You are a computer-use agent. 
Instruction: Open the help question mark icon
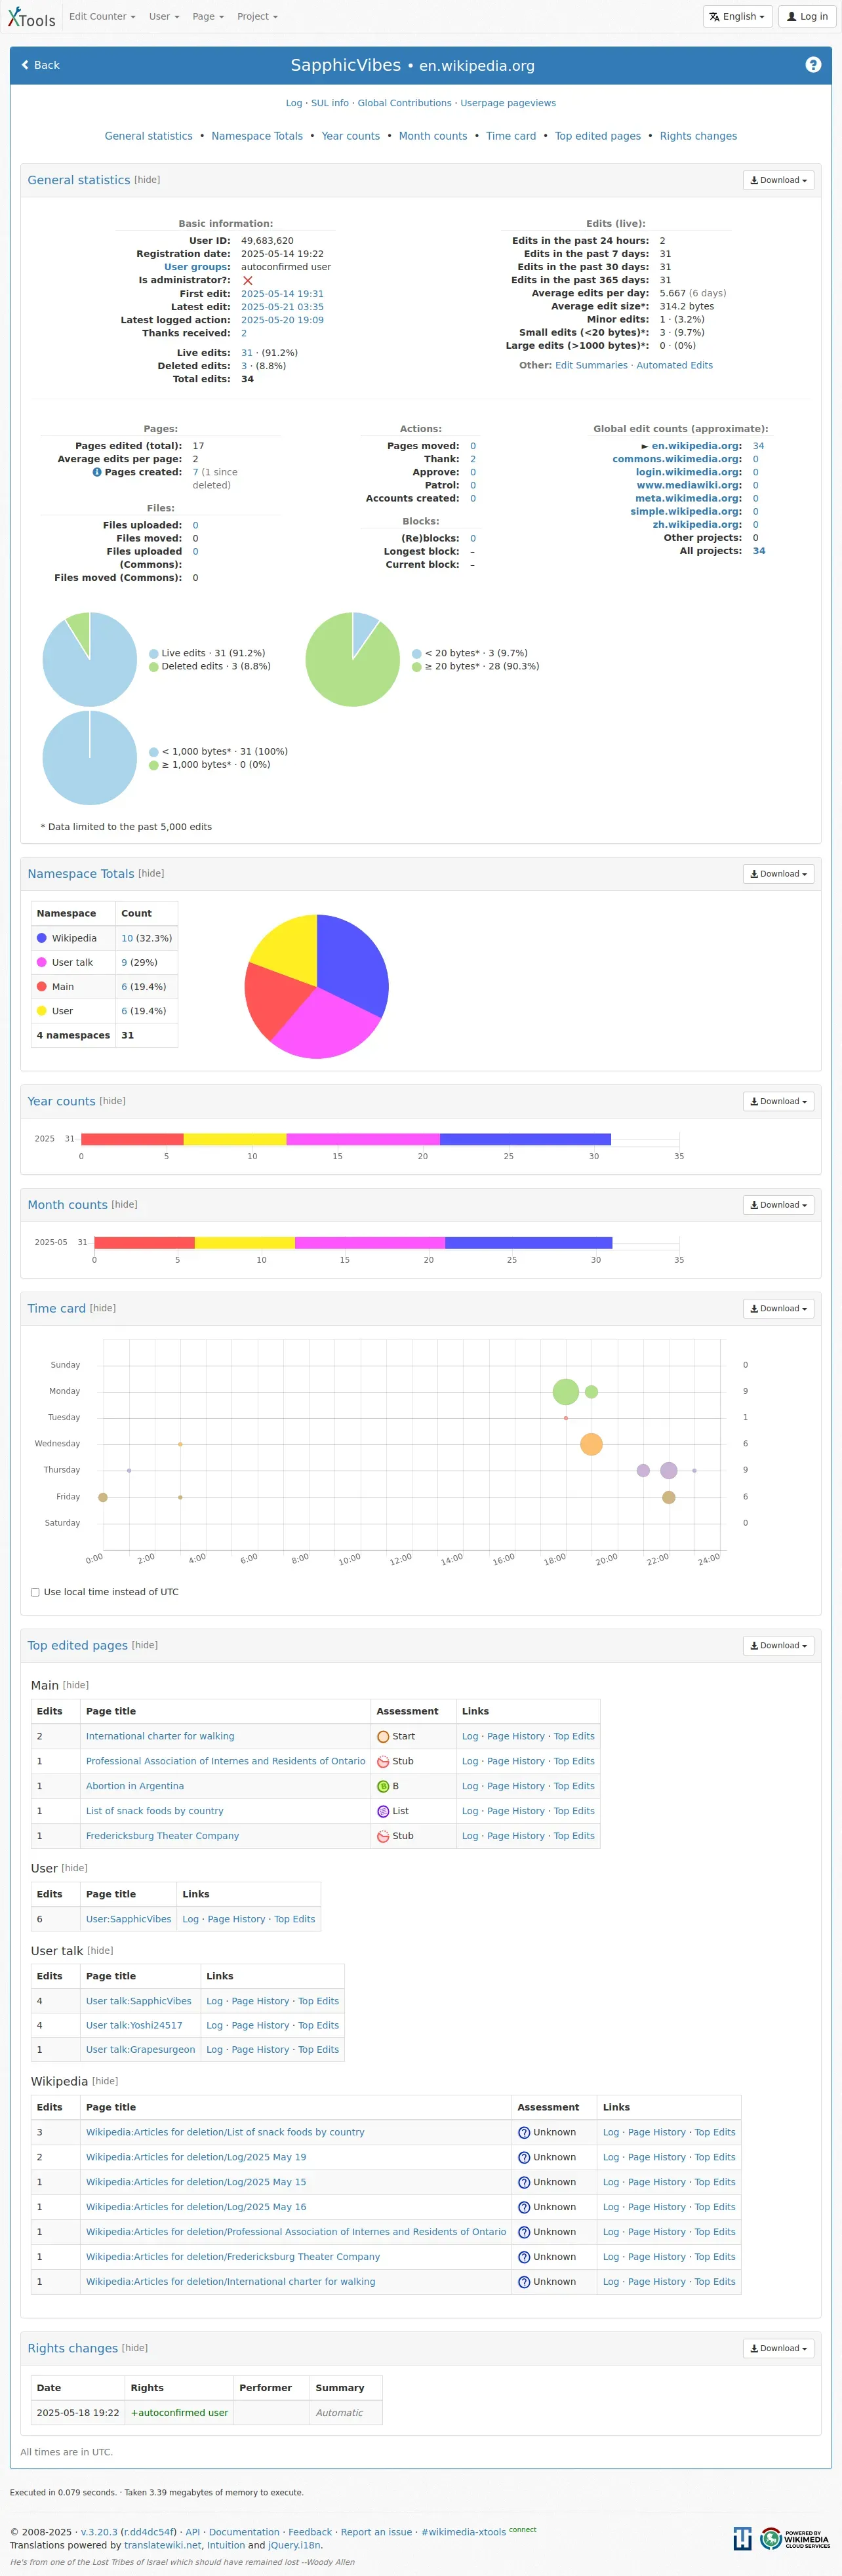point(813,65)
